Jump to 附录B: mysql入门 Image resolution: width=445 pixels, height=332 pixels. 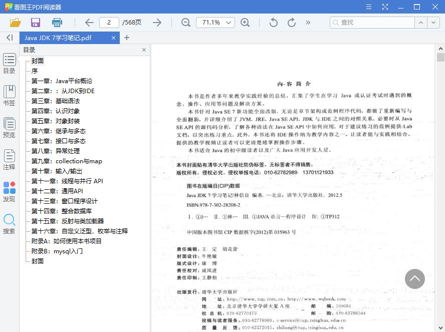[x=57, y=251]
